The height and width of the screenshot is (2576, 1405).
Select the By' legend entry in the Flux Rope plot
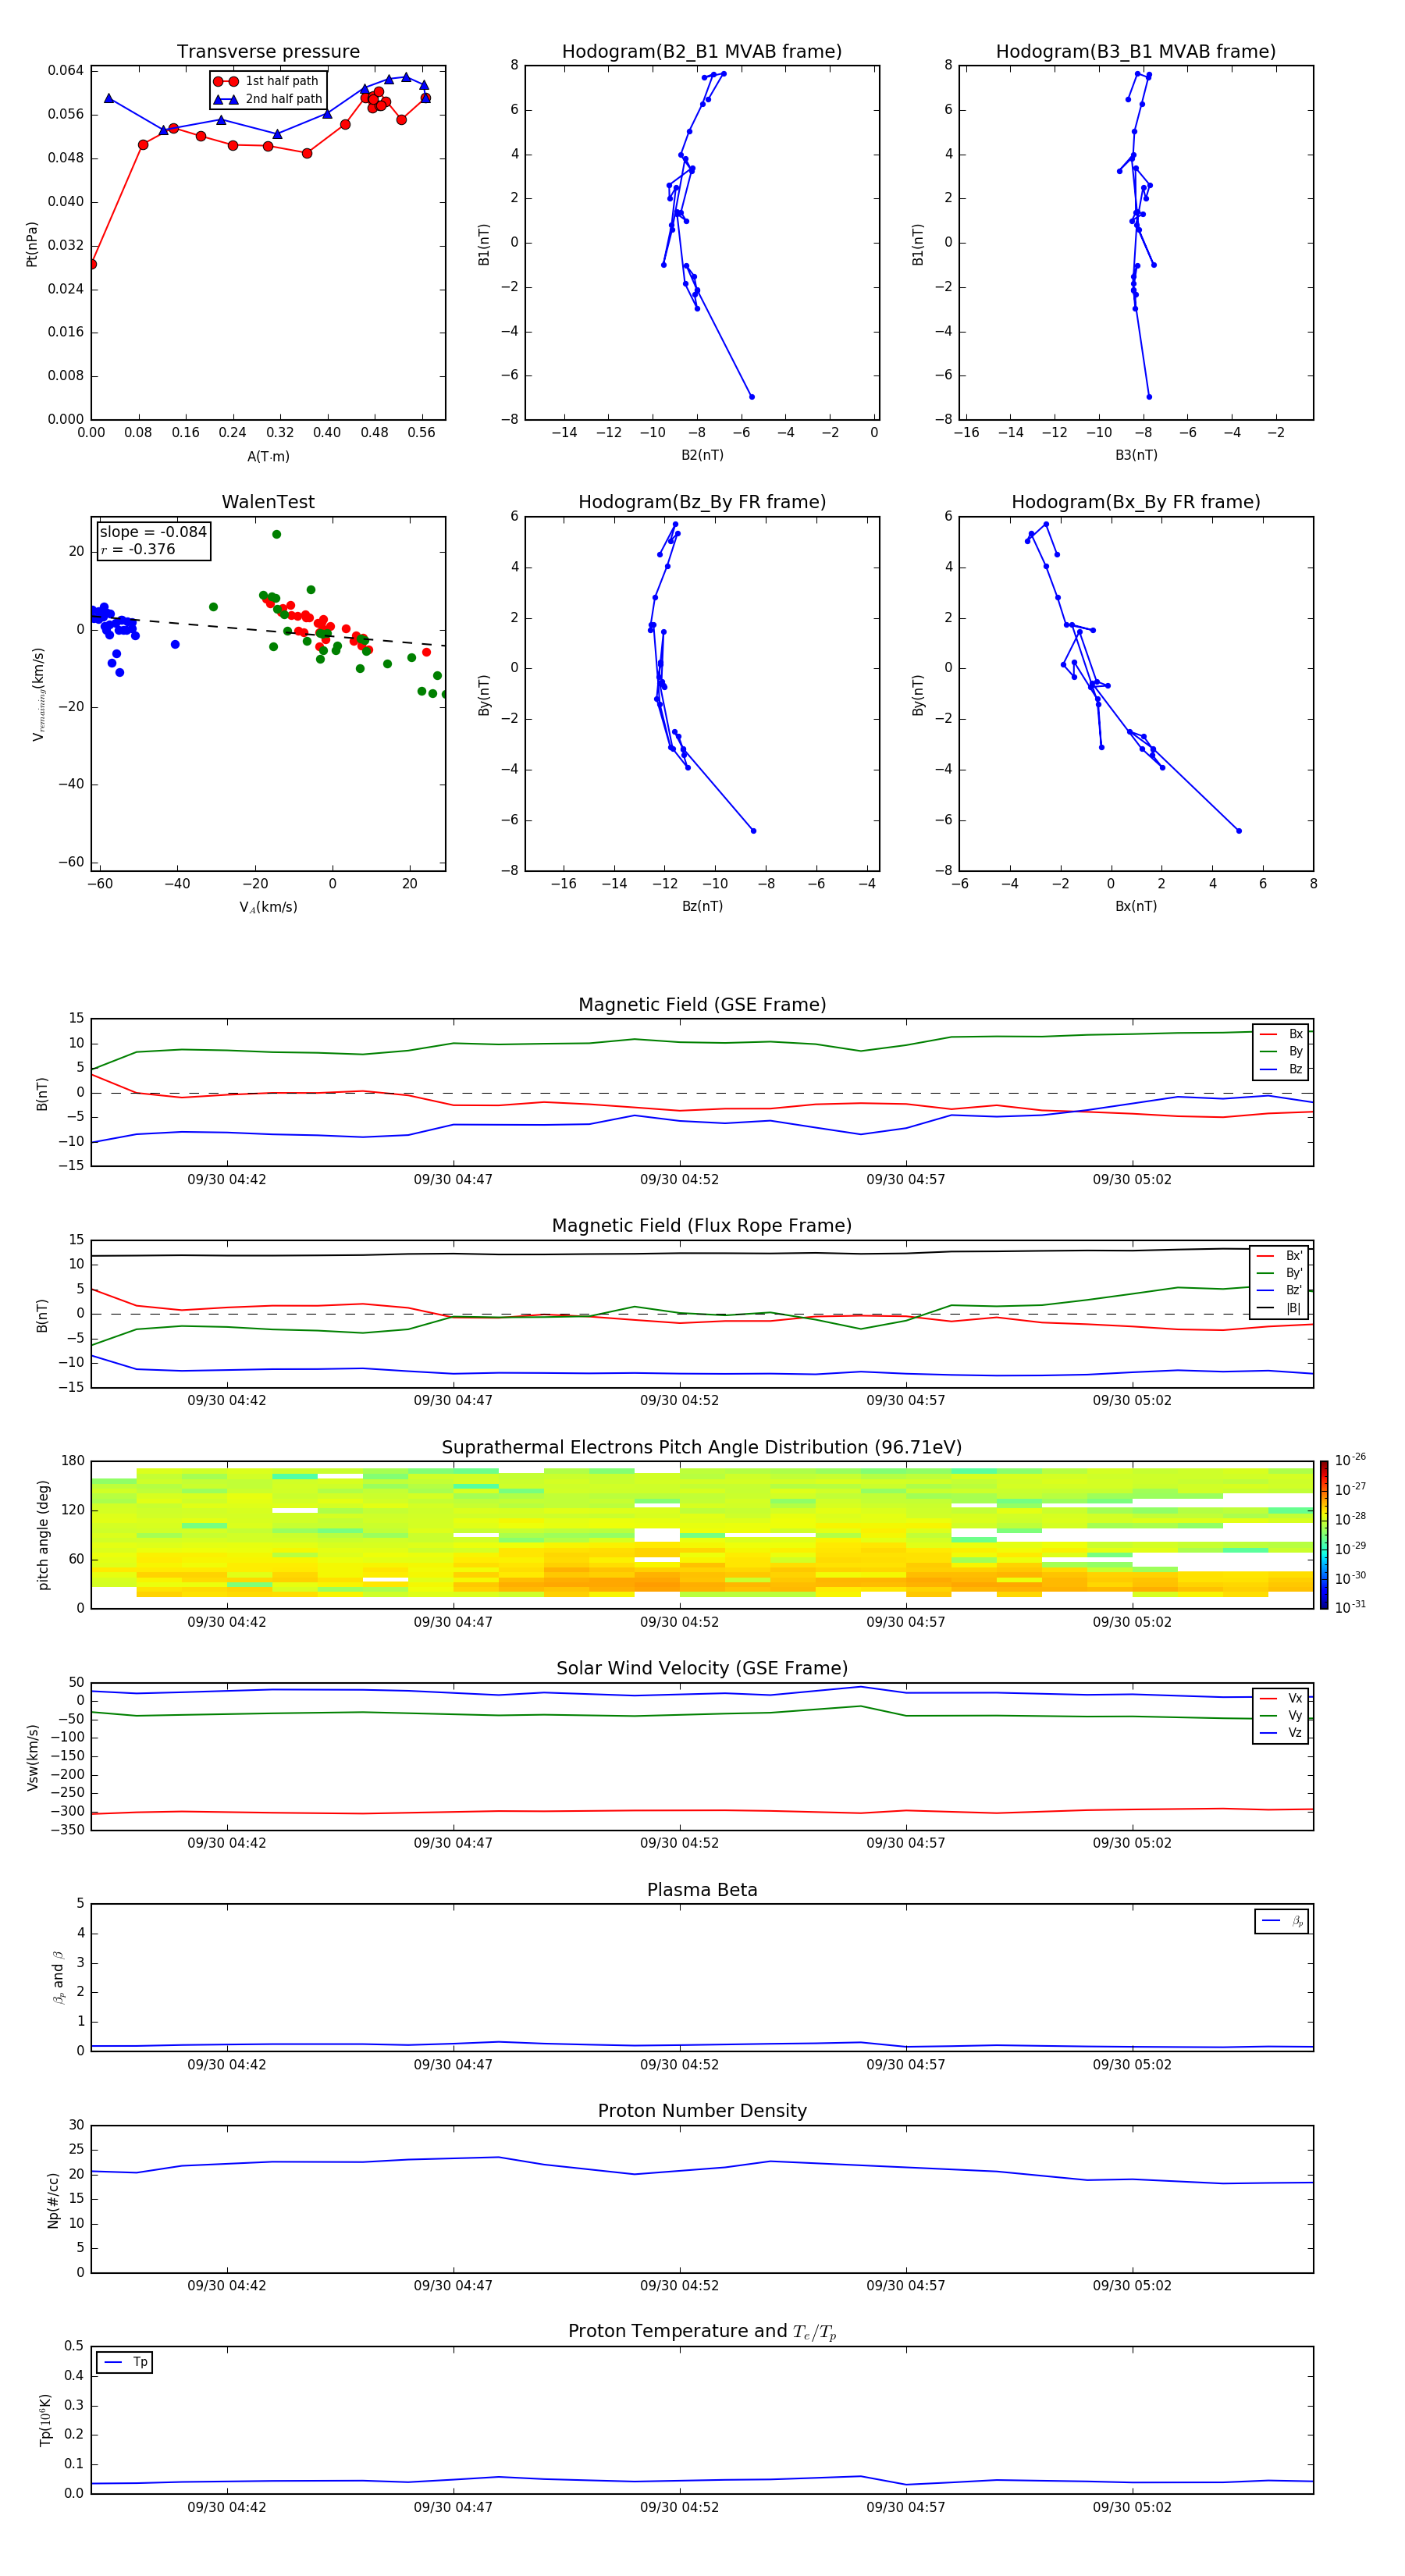(1280, 1273)
